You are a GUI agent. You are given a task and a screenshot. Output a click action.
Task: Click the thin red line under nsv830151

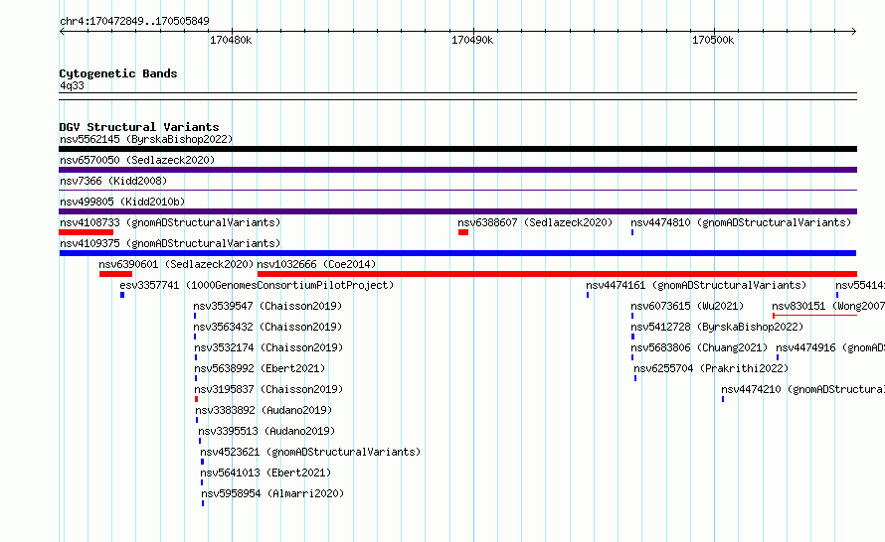pos(815,316)
